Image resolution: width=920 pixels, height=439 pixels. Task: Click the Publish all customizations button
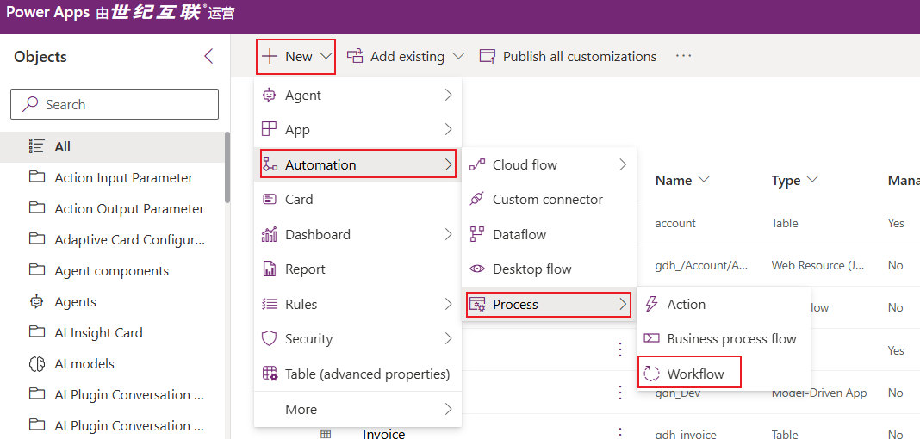coord(568,56)
